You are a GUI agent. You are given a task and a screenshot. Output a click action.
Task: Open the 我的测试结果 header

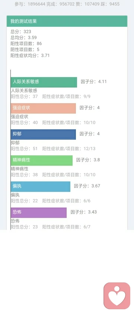67,21
